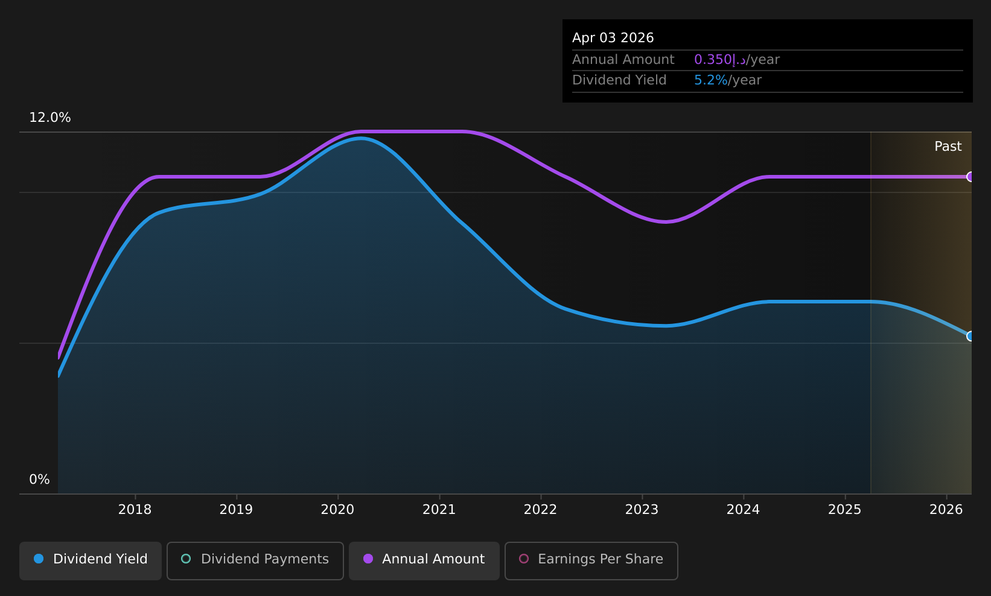Click the 0.350 annual amount value in the tooltip
This screenshot has height=596, width=991.
pyautogui.click(x=720, y=60)
